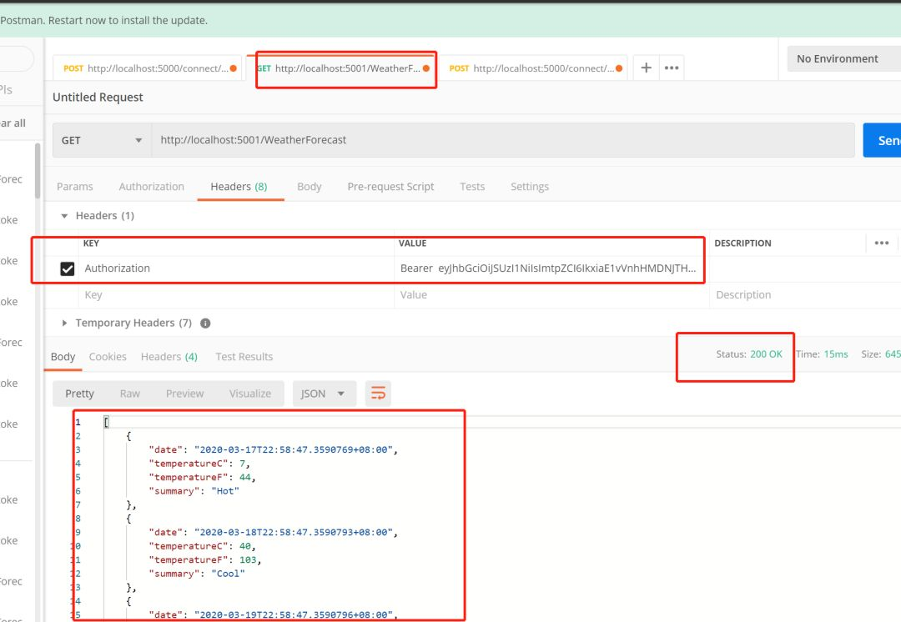Click the wrap lines icon in response toolbar
This screenshot has height=622, width=901.
point(378,394)
